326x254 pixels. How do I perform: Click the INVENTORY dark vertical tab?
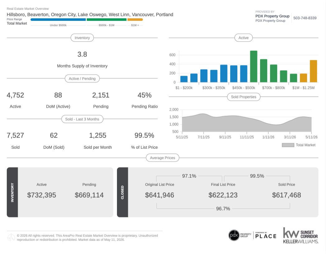click(x=12, y=193)
